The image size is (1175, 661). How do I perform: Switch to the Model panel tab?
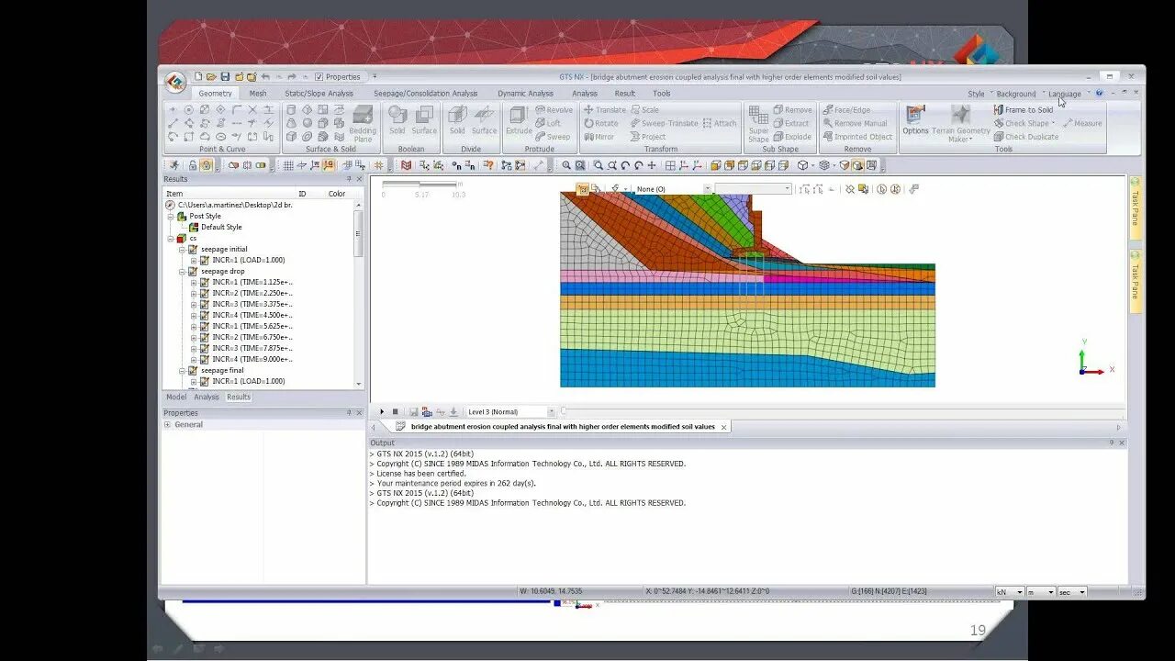(x=176, y=398)
